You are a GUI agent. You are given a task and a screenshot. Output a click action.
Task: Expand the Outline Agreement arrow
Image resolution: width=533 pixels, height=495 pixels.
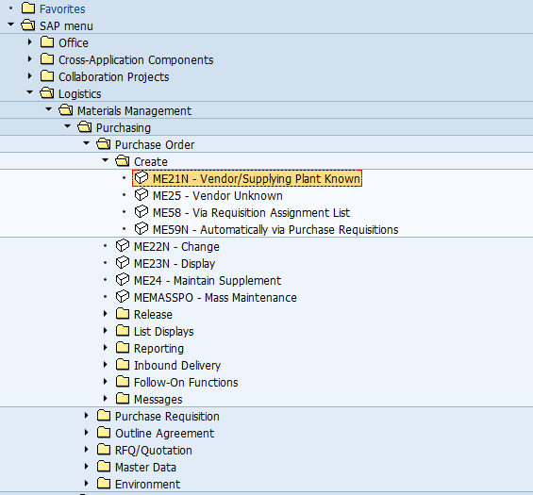87,432
